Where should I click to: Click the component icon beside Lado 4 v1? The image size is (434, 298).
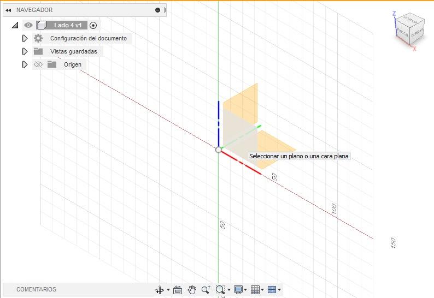click(x=42, y=25)
